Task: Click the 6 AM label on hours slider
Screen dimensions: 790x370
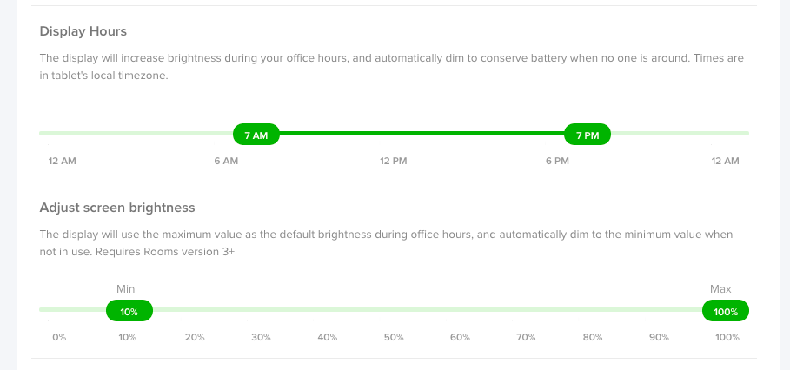Action: click(x=226, y=161)
